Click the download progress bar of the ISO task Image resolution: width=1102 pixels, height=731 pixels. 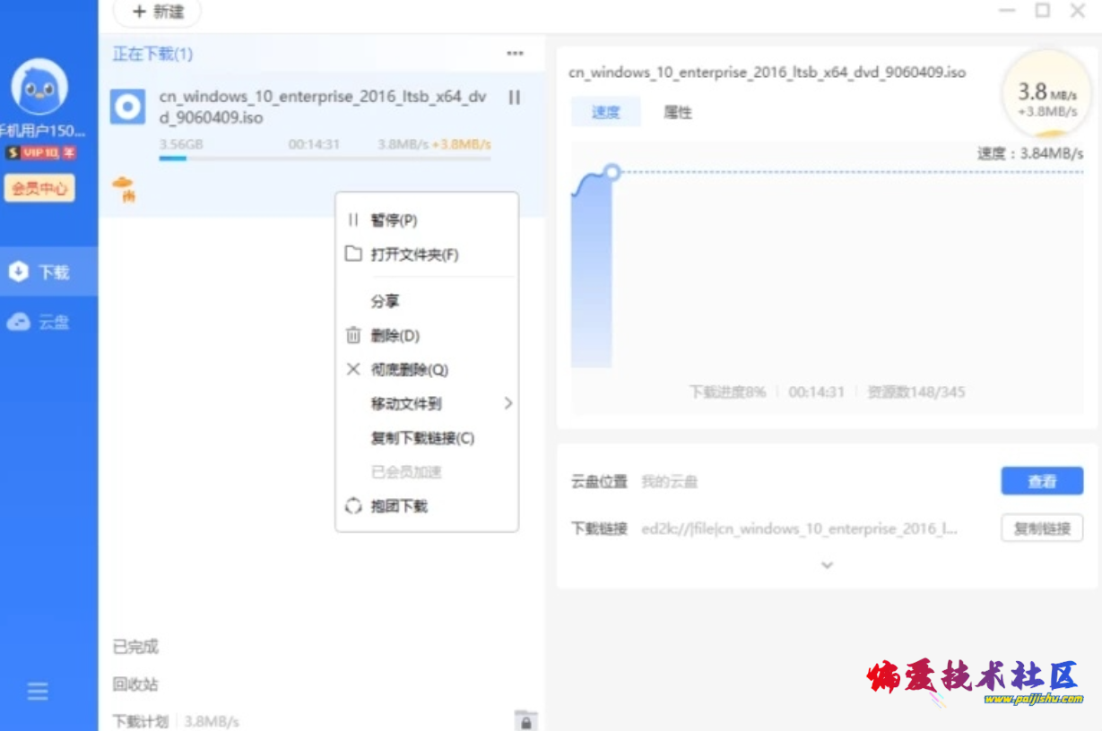325,159
